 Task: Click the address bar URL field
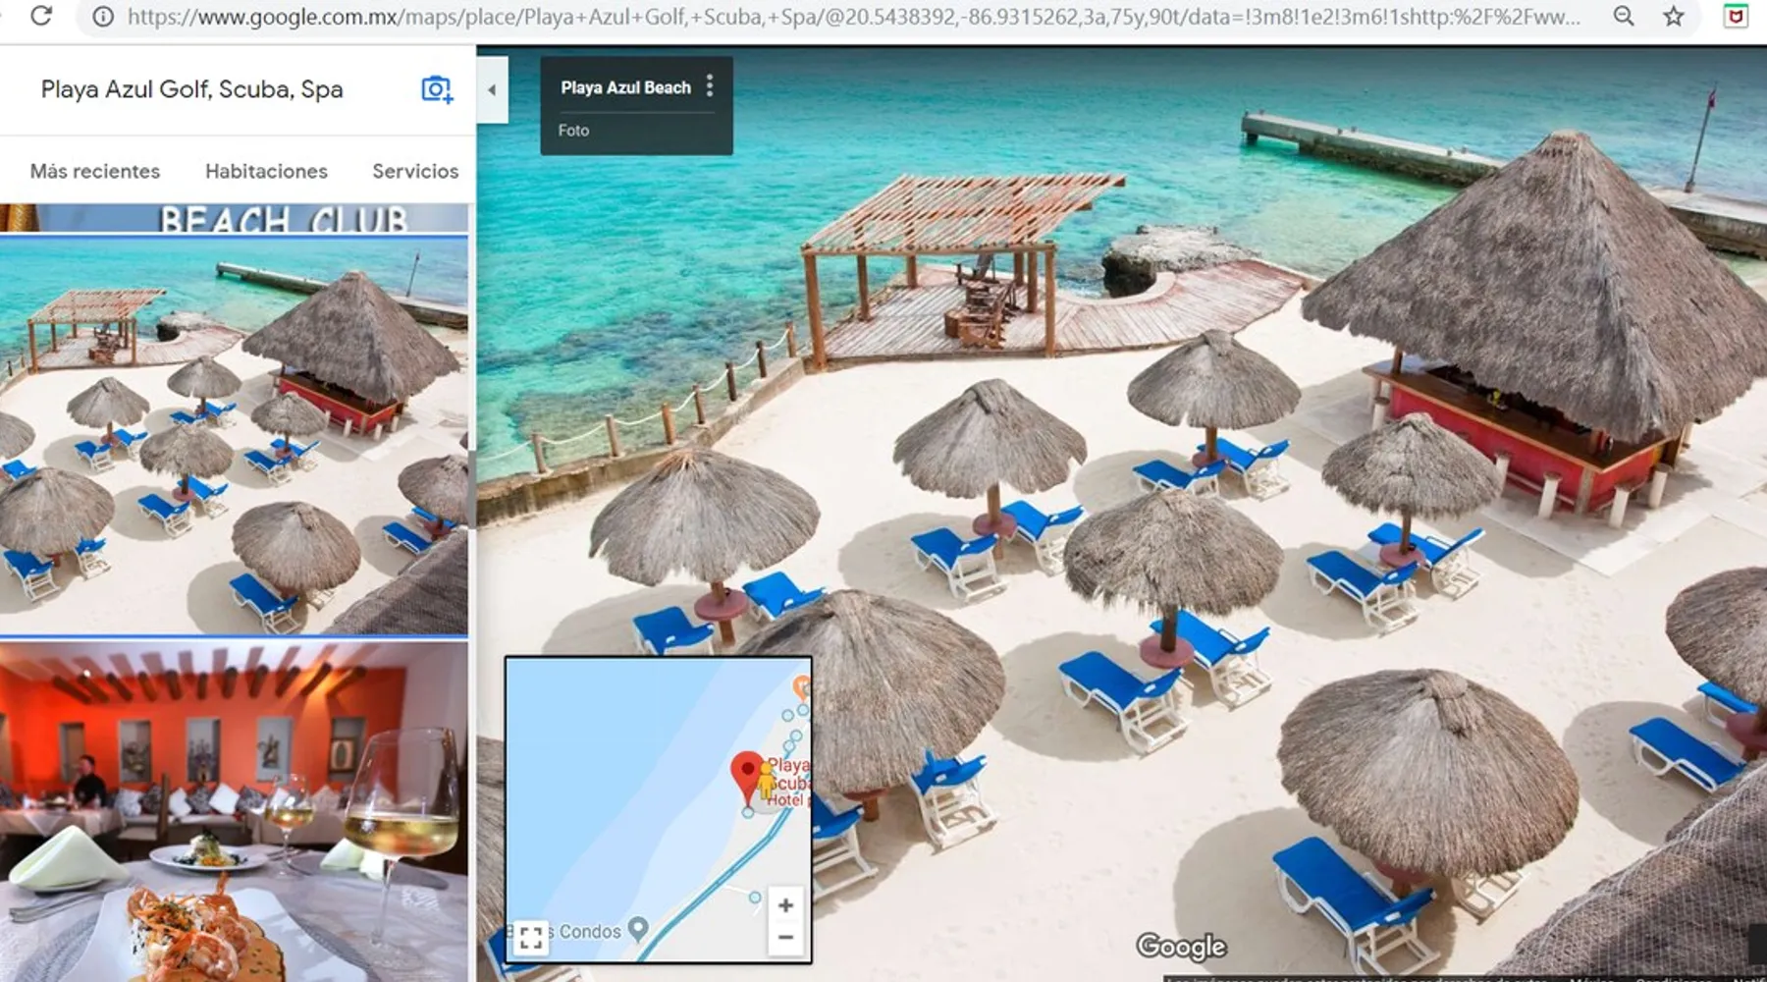(852, 17)
